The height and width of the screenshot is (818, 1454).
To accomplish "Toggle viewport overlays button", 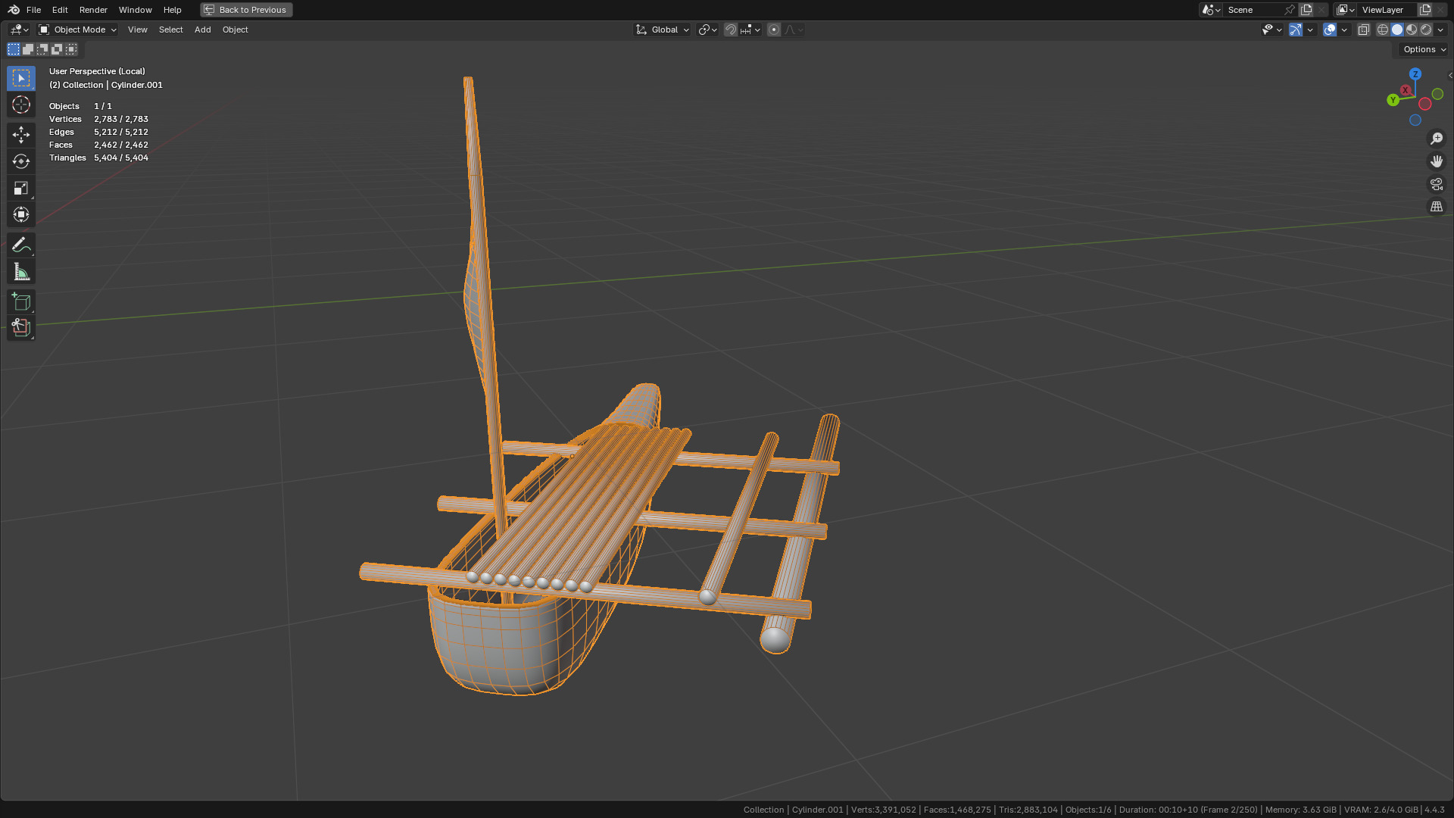I will (1330, 30).
